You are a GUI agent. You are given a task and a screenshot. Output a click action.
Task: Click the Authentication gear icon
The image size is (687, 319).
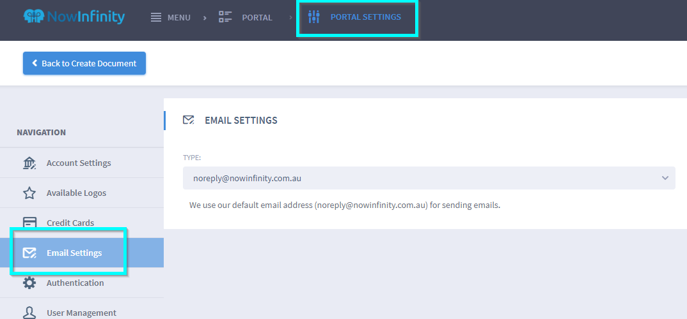[29, 283]
